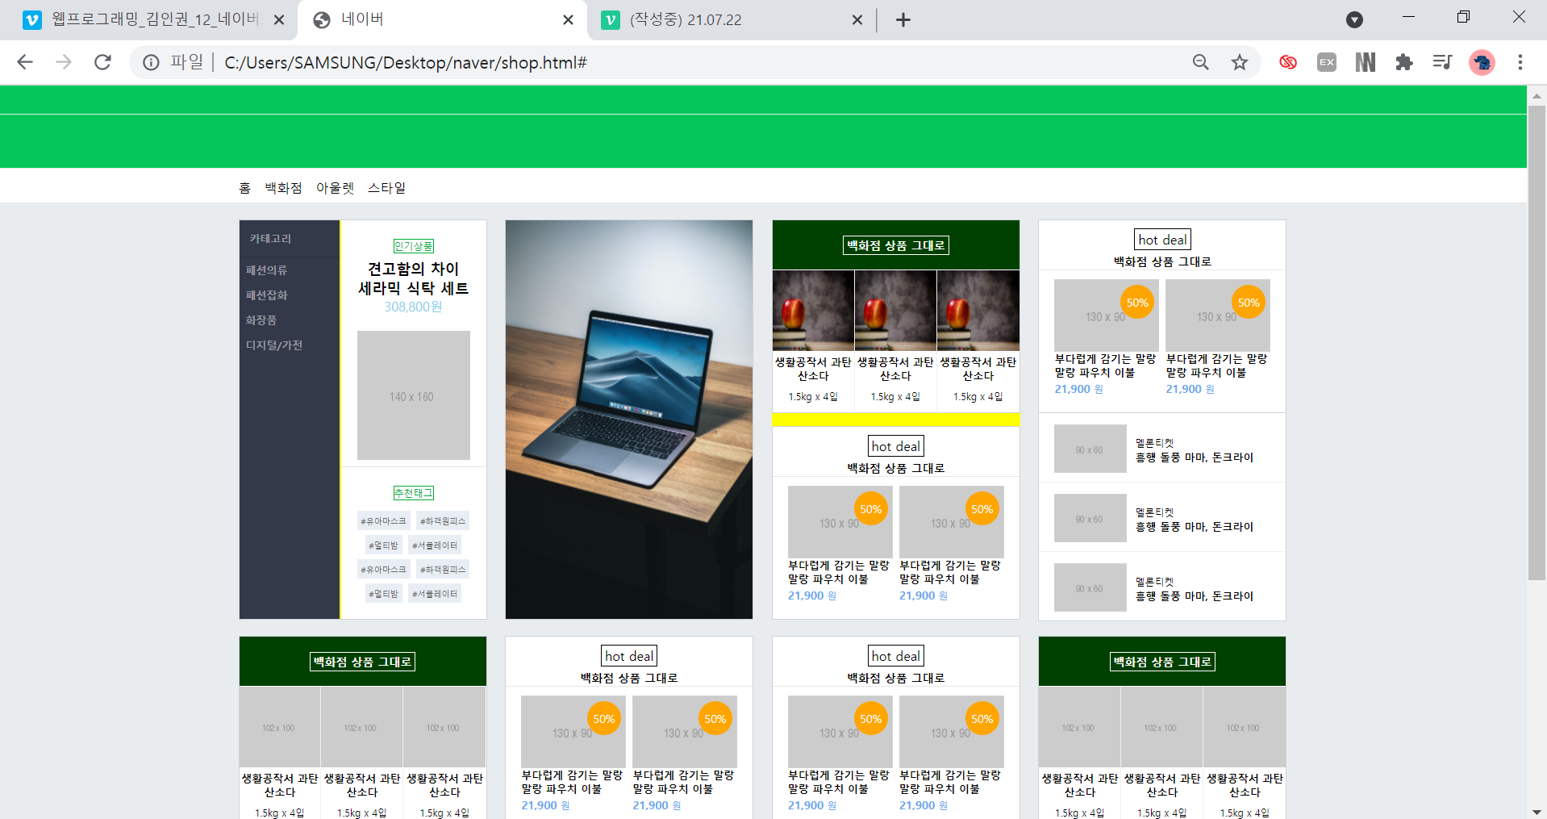The image size is (1547, 819).
Task: Click the scrollbar down arrow
Action: 1537,811
